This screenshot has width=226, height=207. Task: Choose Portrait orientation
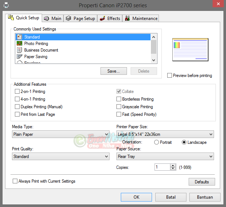[156, 142]
